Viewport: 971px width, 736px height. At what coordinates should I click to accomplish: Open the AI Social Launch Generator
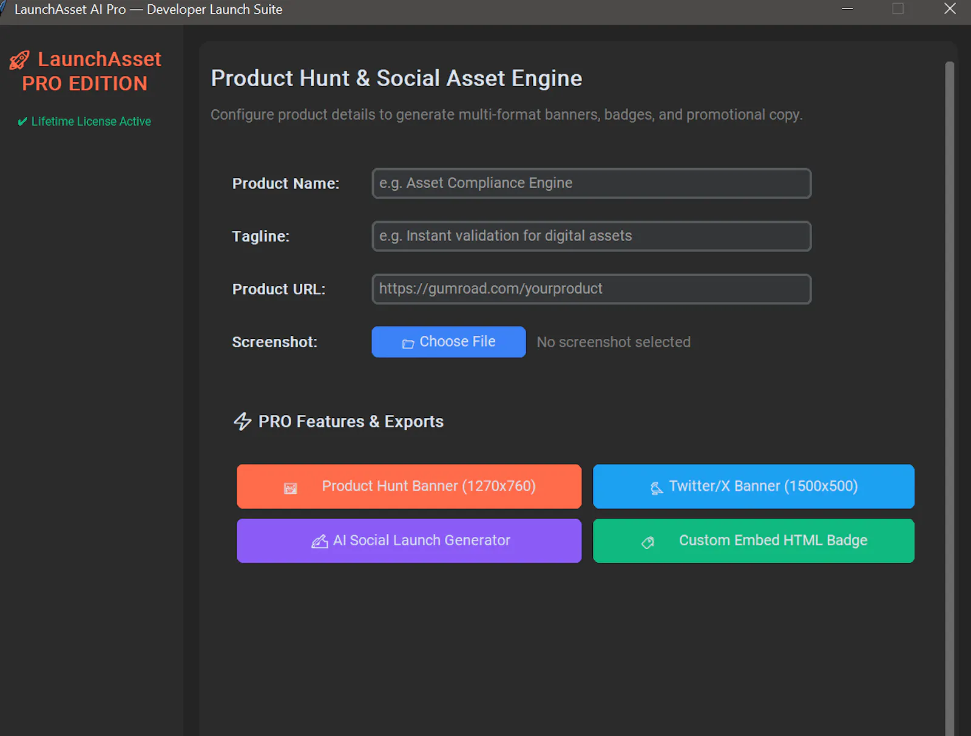[x=409, y=540]
